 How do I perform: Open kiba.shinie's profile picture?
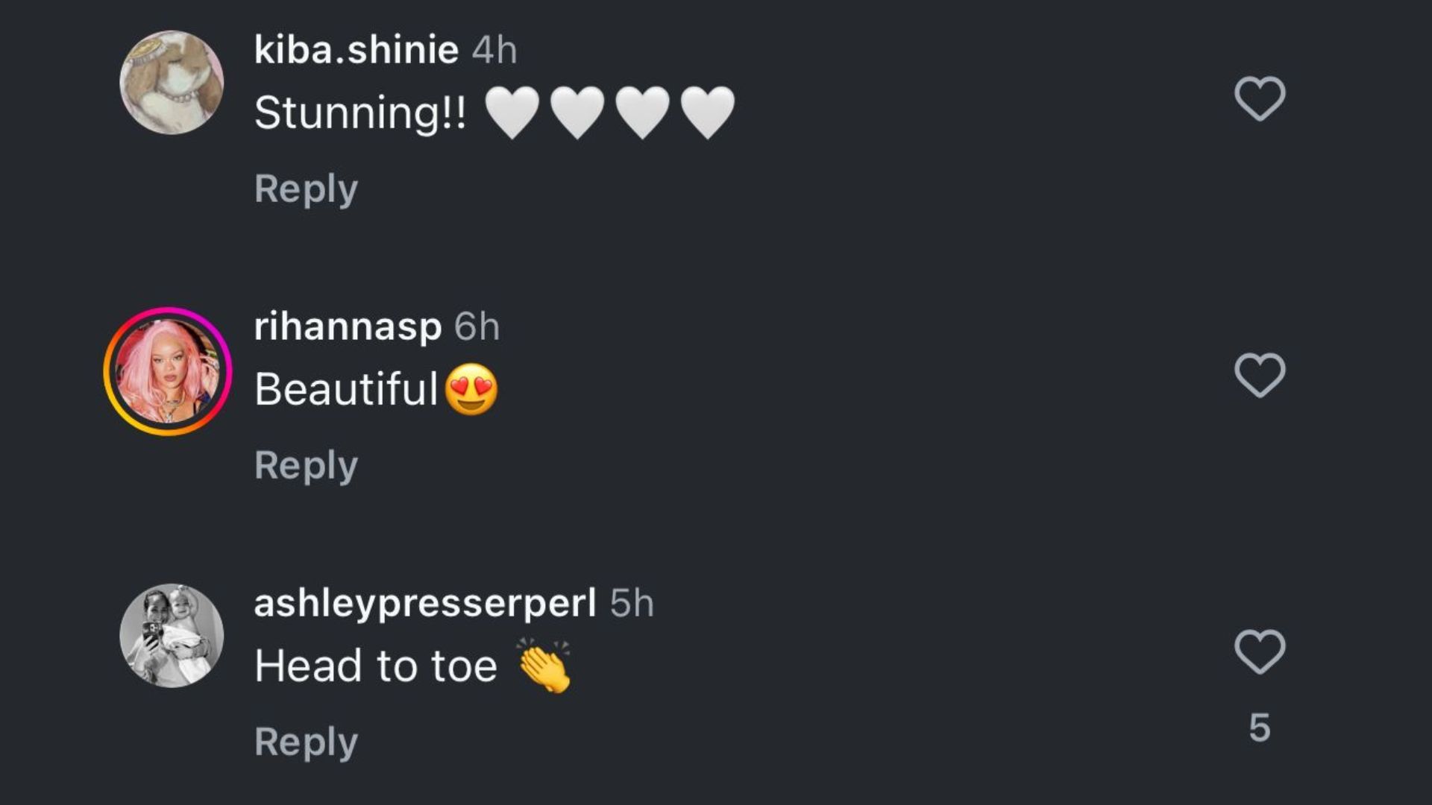172,82
